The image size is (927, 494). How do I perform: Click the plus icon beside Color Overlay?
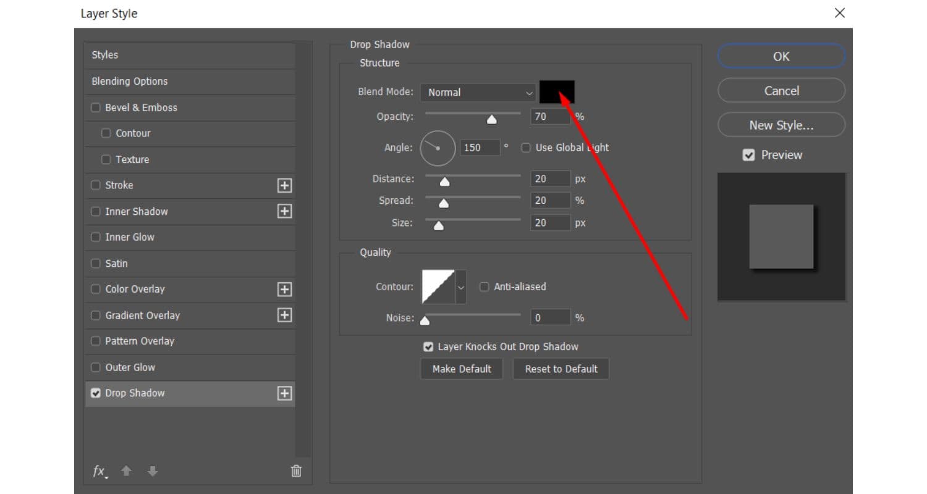click(x=284, y=289)
